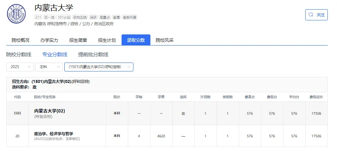Click the 招生方向 heading line

click(51, 82)
